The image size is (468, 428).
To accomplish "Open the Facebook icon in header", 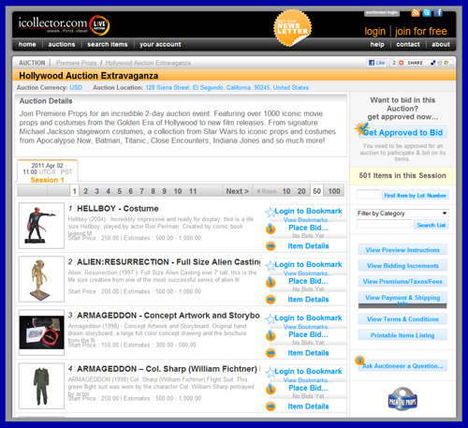I will point(439,13).
